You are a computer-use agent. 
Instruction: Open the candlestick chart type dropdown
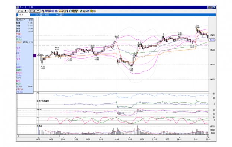22,11
